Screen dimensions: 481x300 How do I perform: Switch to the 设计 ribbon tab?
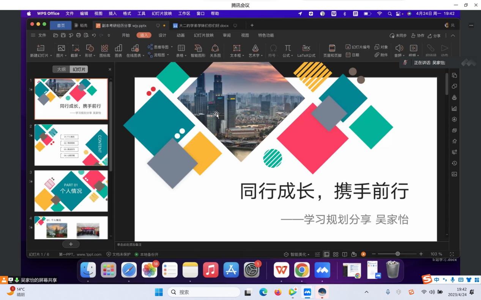point(162,35)
